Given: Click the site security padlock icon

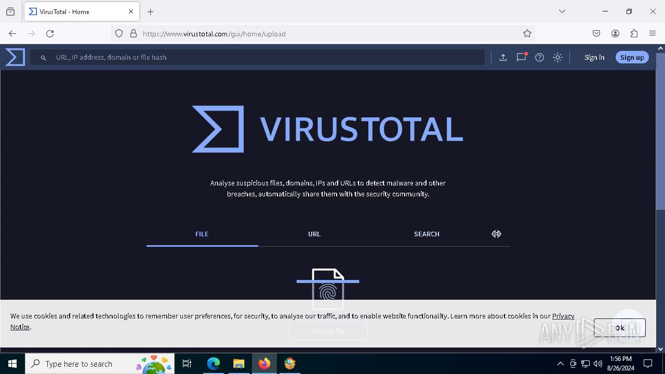Looking at the screenshot, I should coord(134,34).
